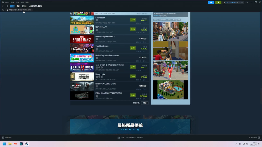Click the Steam platform icon under Dying Light
This screenshot has width=262, height=147.
(x=102, y=77)
